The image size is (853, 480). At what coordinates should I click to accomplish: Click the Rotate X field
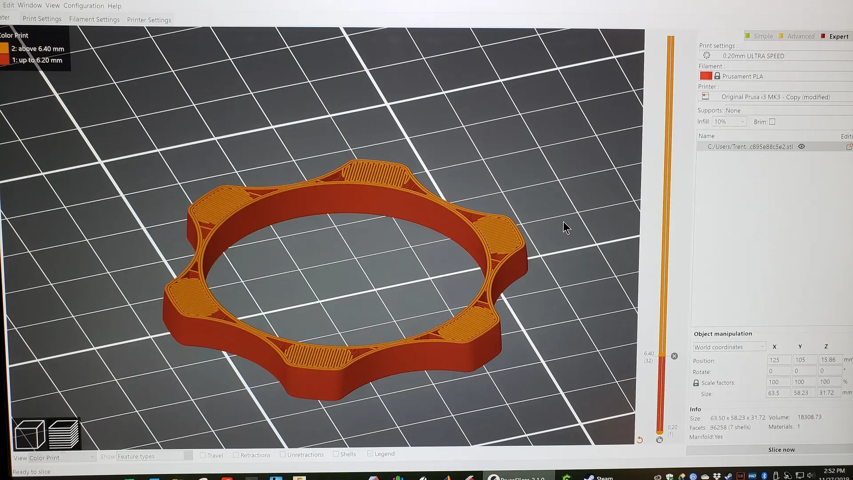coord(779,371)
